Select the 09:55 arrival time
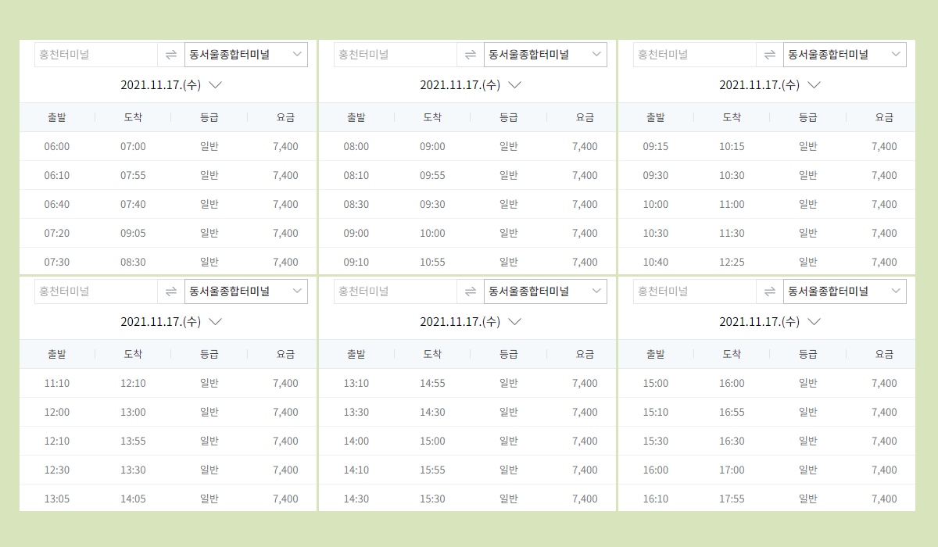This screenshot has width=938, height=547. tap(432, 176)
